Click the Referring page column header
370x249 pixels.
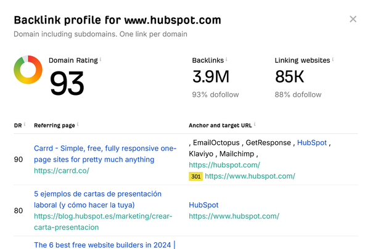coord(54,126)
